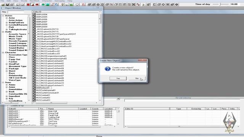The height and width of the screenshot is (137, 244).
Task: Select the DLC2MUSExploreSolstheim01 list entry
Action: [x=50, y=61]
